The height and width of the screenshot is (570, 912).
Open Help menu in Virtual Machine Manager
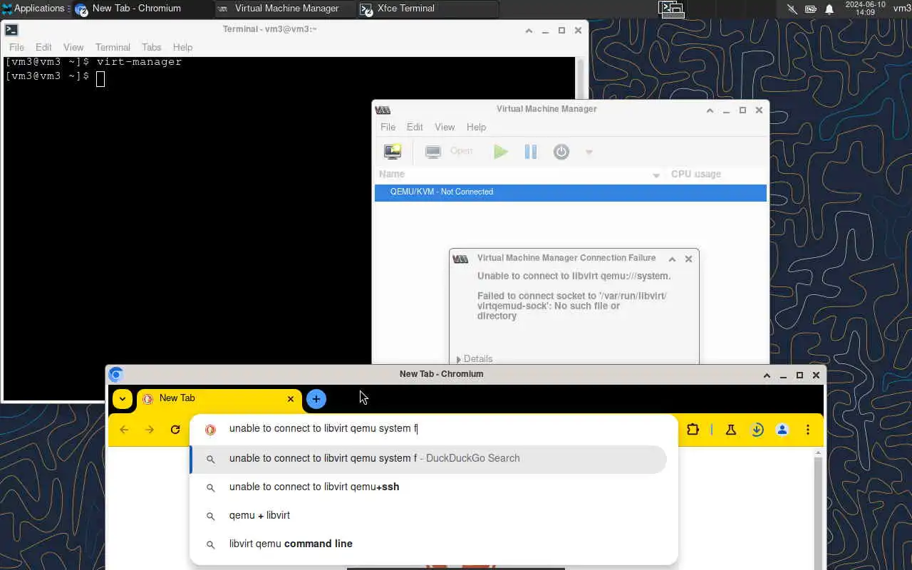pyautogui.click(x=476, y=127)
